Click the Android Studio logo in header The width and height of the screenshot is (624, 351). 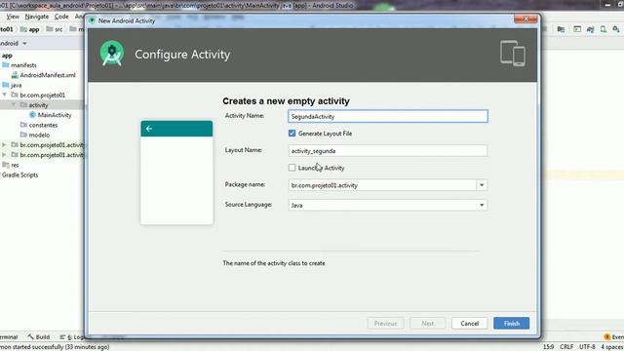coord(112,54)
